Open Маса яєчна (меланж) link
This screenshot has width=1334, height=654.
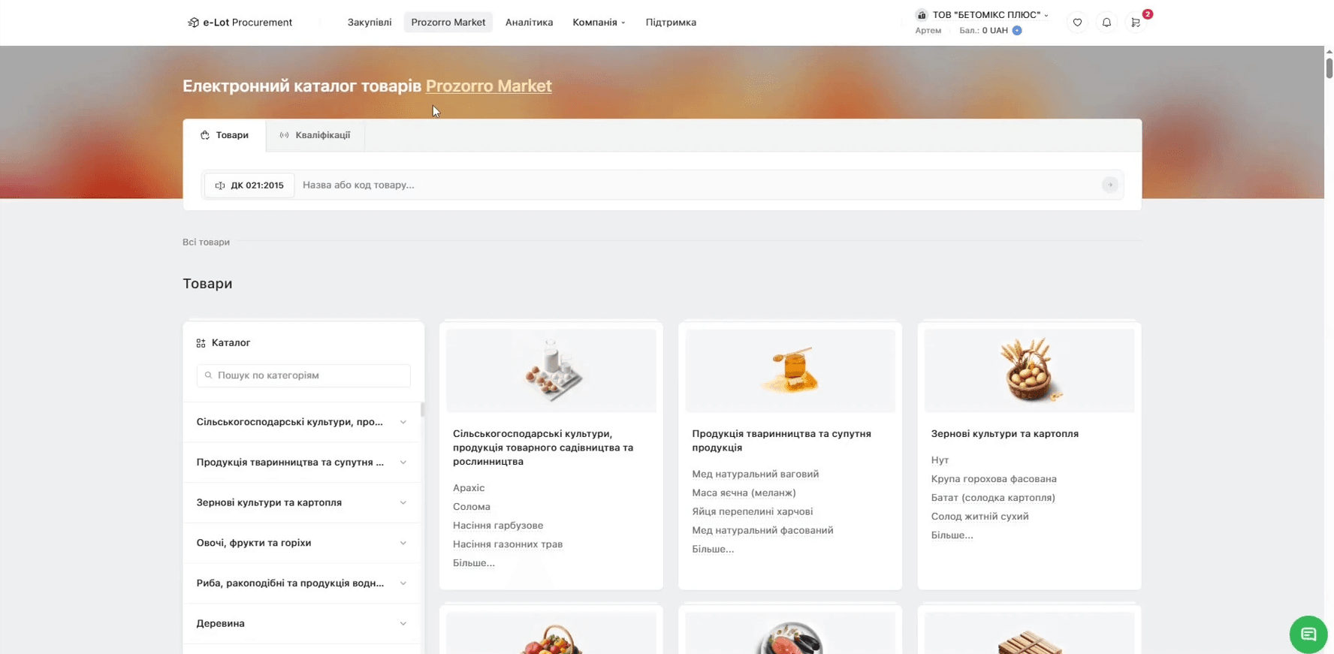744,493
